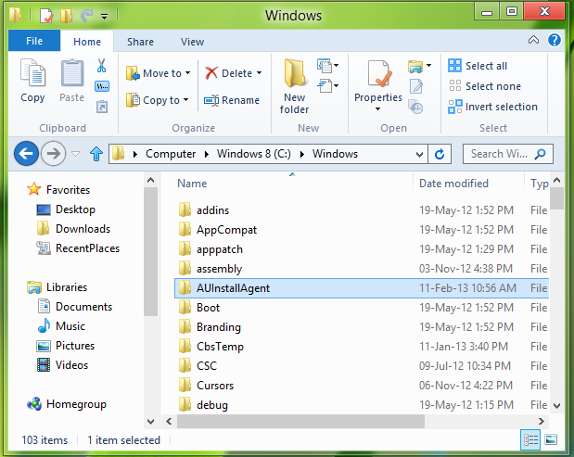Select RecentPlaces in Favorites
The width and height of the screenshot is (574, 457).
click(78, 248)
